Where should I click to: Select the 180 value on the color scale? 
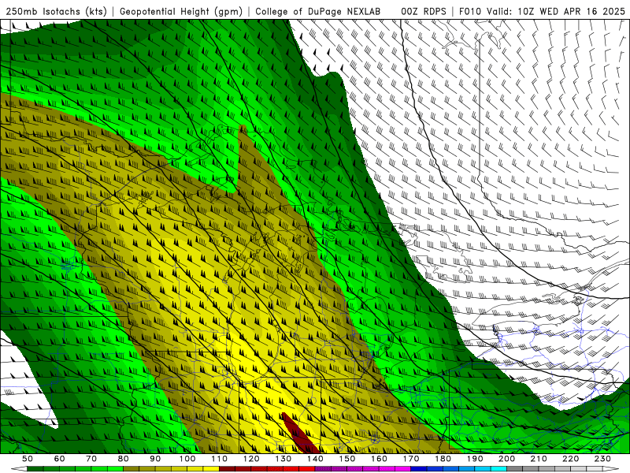tap(443, 459)
